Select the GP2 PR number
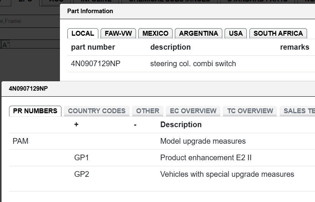Viewport: 315px width, 202px height. click(81, 174)
